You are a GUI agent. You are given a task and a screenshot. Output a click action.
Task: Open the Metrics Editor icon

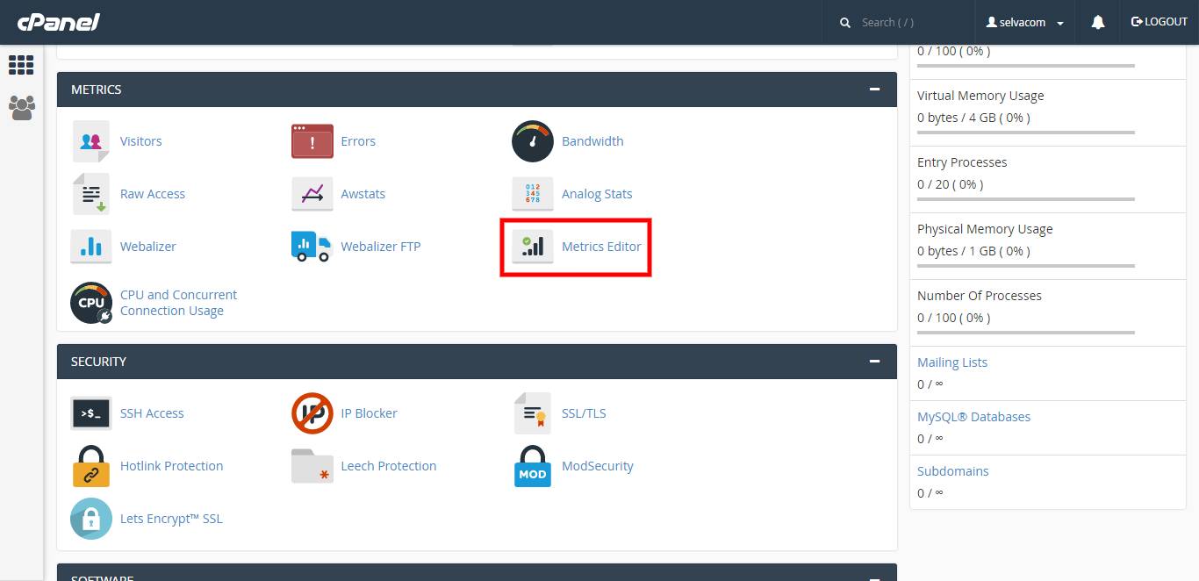click(533, 247)
